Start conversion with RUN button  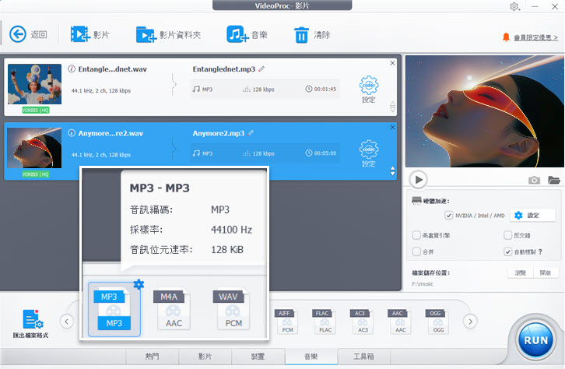click(x=535, y=340)
